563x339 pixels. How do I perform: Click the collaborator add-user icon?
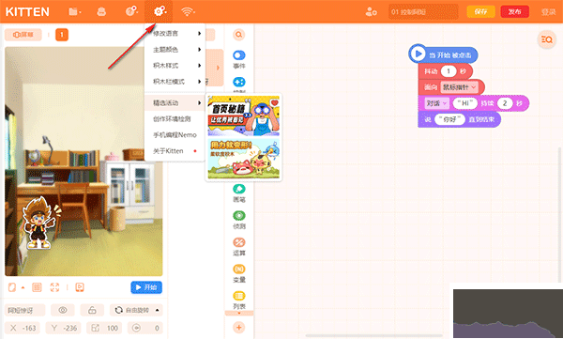click(x=371, y=12)
